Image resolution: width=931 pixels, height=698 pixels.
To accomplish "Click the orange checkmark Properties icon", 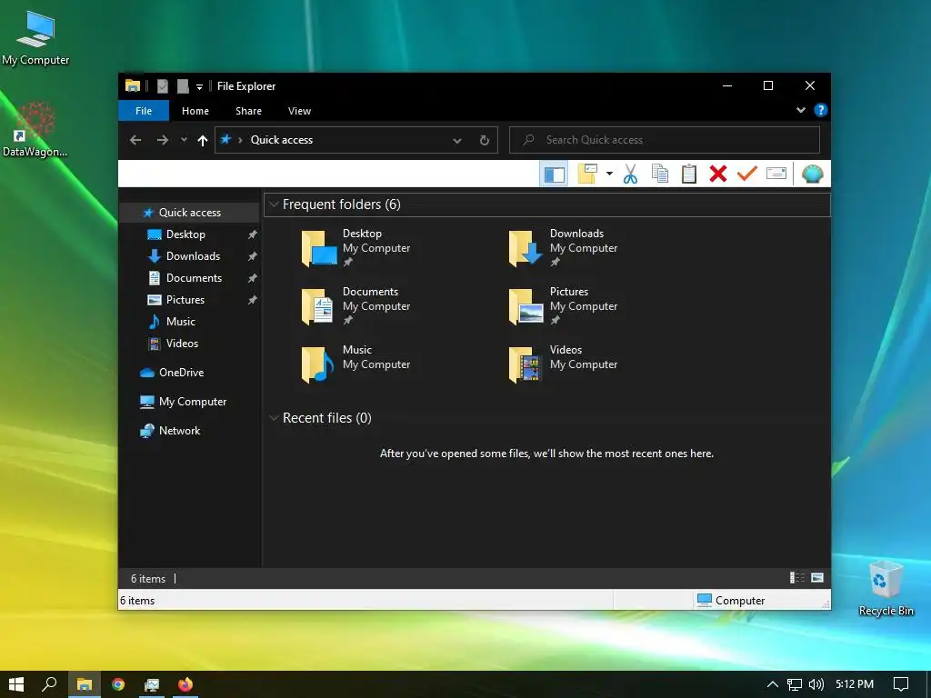I will pos(747,174).
